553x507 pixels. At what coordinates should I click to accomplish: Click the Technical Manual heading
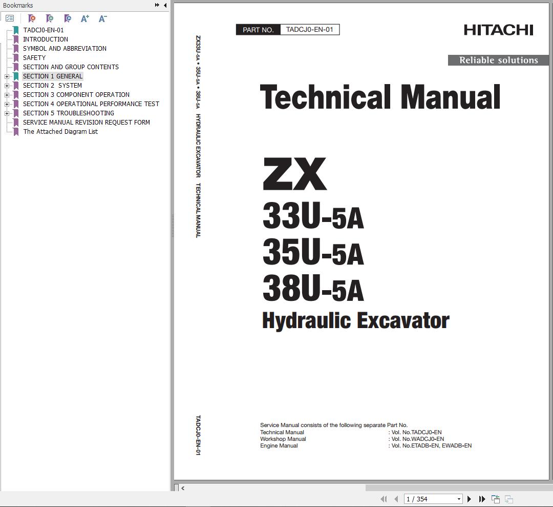tap(380, 97)
